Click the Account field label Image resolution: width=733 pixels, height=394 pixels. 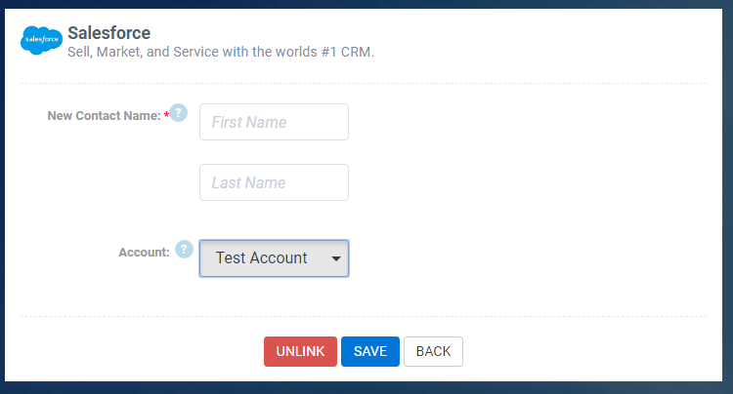[144, 253]
